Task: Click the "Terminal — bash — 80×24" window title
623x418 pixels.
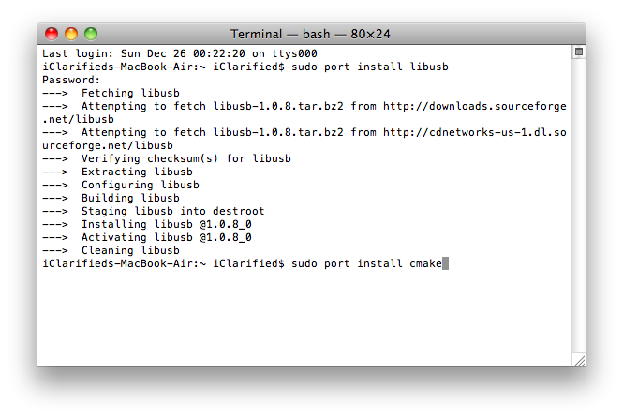Action: [x=310, y=34]
